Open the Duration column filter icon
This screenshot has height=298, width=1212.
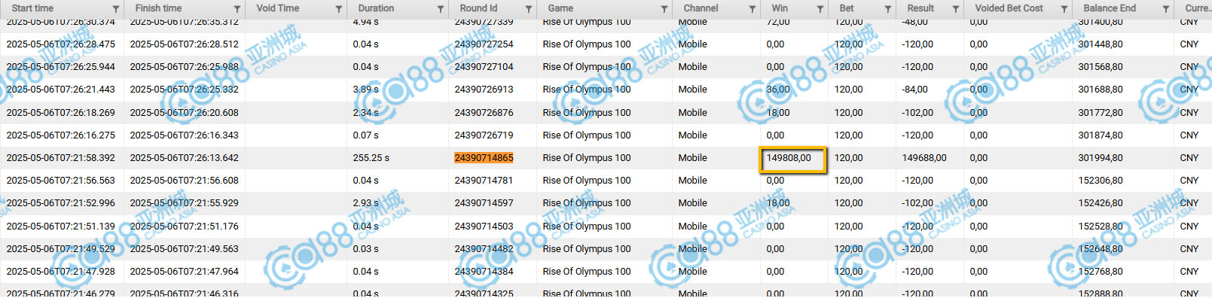[441, 9]
